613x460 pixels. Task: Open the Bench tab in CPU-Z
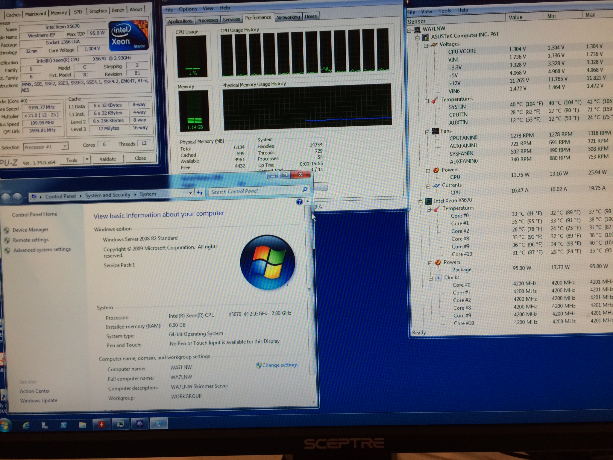118,10
